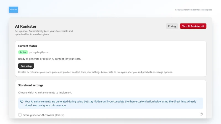Click the 'Set up once' subtitle text
Screen dimensions: 221x124
pyautogui.click(x=44, y=33)
